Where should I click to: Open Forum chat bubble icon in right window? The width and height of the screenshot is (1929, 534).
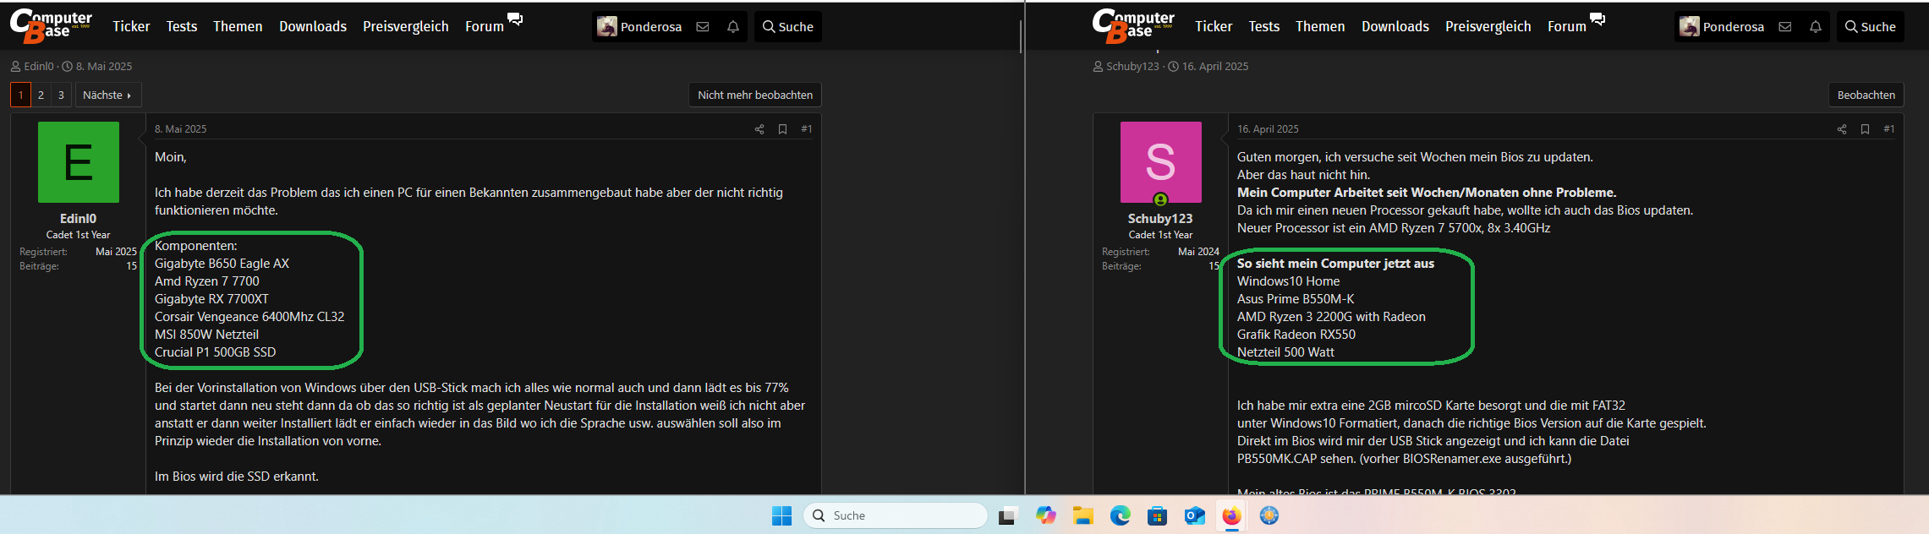(x=1597, y=19)
